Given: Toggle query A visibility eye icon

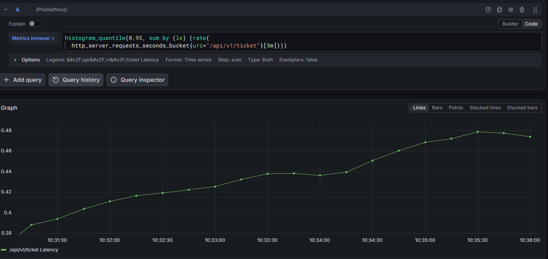Looking at the screenshot, I should (x=511, y=10).
